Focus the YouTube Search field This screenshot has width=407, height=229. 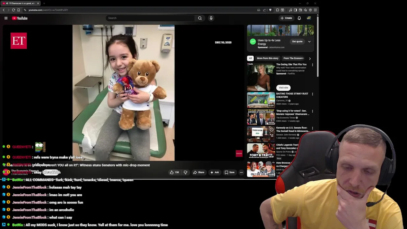(150, 18)
